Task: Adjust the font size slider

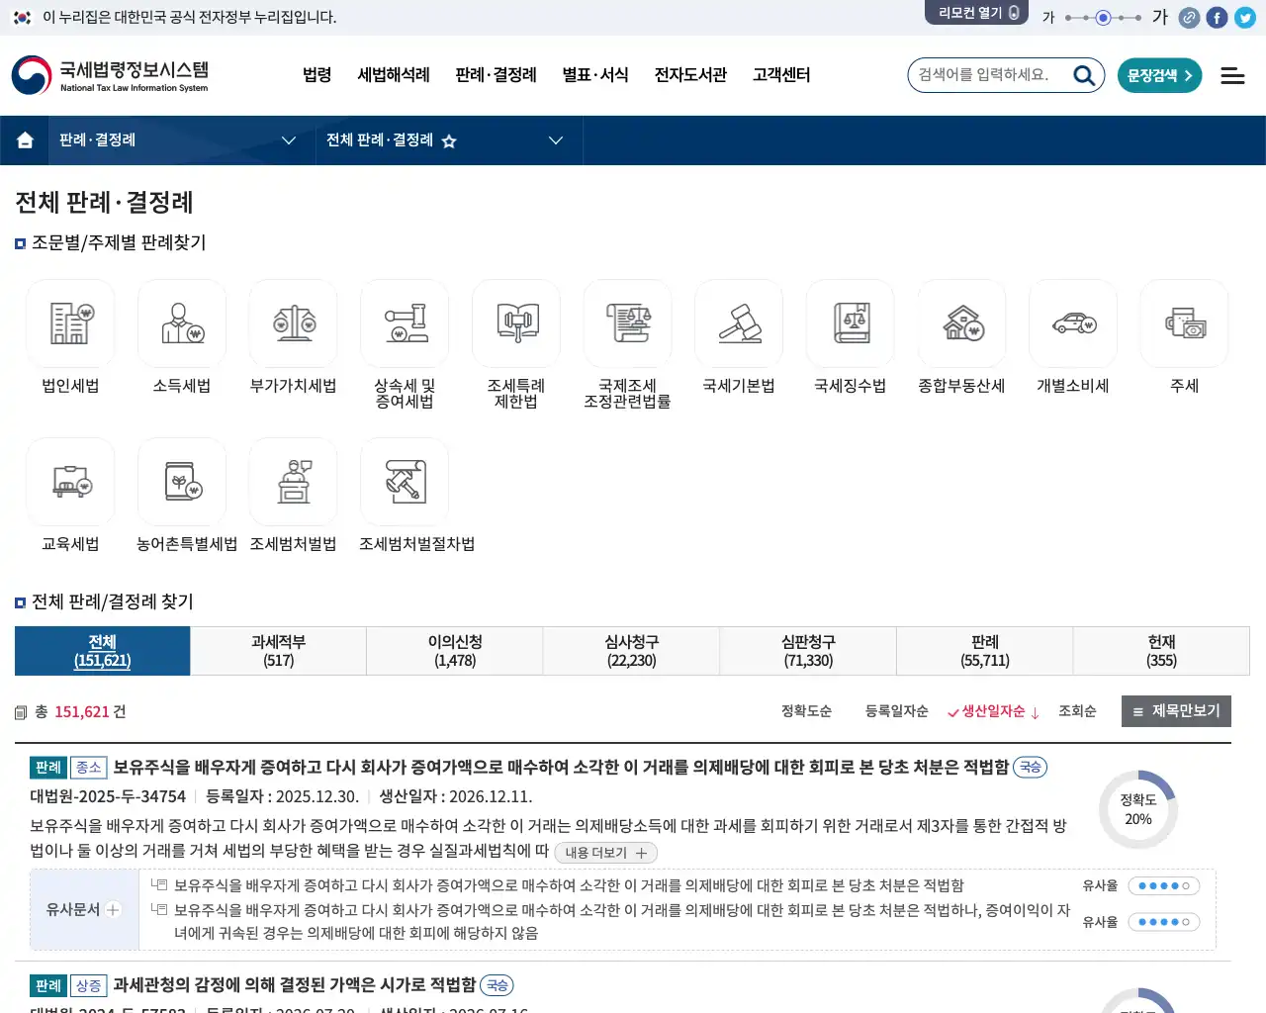Action: (x=1103, y=18)
